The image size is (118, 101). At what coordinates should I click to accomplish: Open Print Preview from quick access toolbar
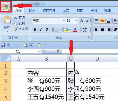pyautogui.click(x=26, y=45)
